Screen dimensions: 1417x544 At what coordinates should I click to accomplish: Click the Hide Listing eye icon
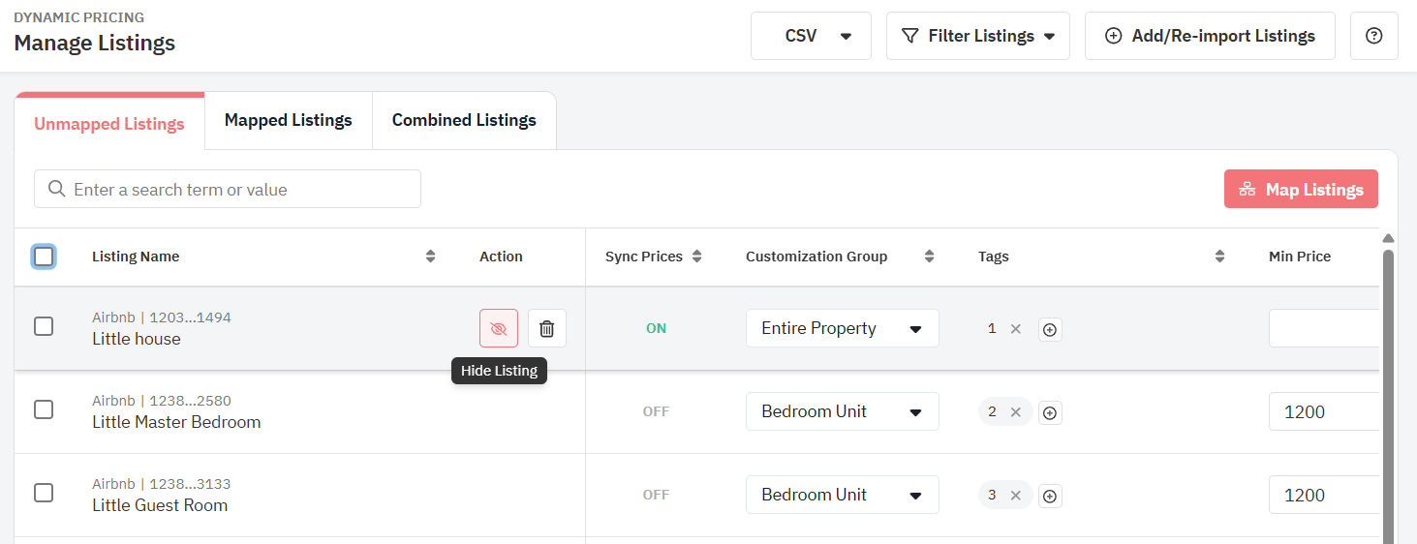pyautogui.click(x=499, y=328)
